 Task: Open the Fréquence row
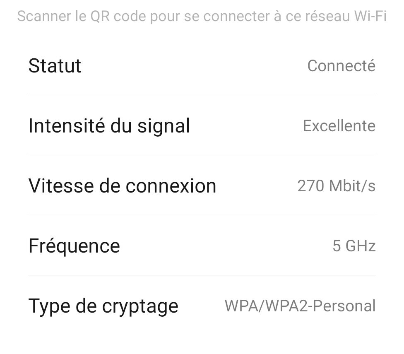coord(202,246)
